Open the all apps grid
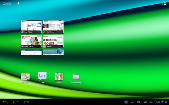 coord(164,4)
